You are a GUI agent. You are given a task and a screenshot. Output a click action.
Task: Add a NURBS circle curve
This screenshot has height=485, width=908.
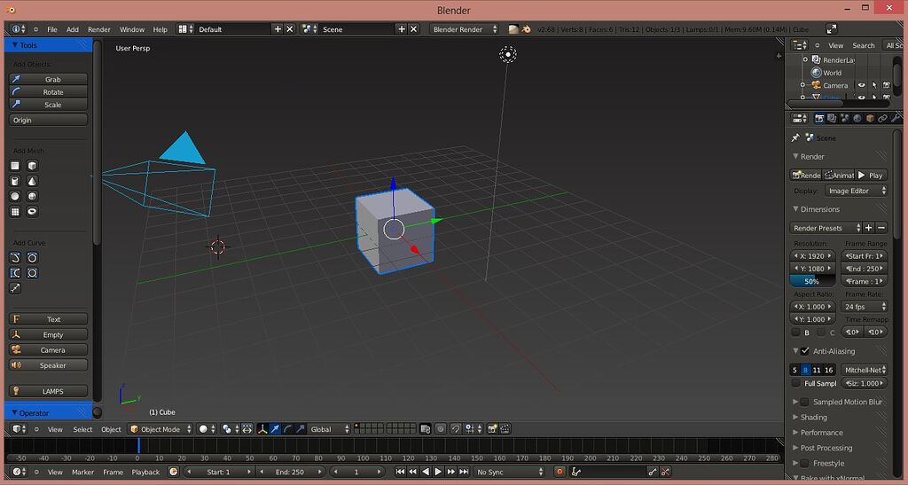pyautogui.click(x=33, y=272)
